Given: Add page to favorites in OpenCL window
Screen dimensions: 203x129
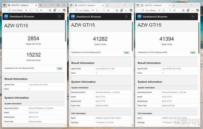Looking at the screenshot, I should (97, 10).
